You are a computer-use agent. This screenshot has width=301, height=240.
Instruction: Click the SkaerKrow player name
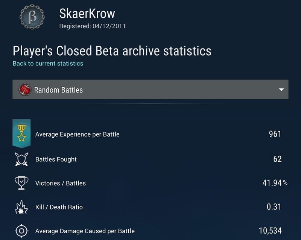click(87, 14)
